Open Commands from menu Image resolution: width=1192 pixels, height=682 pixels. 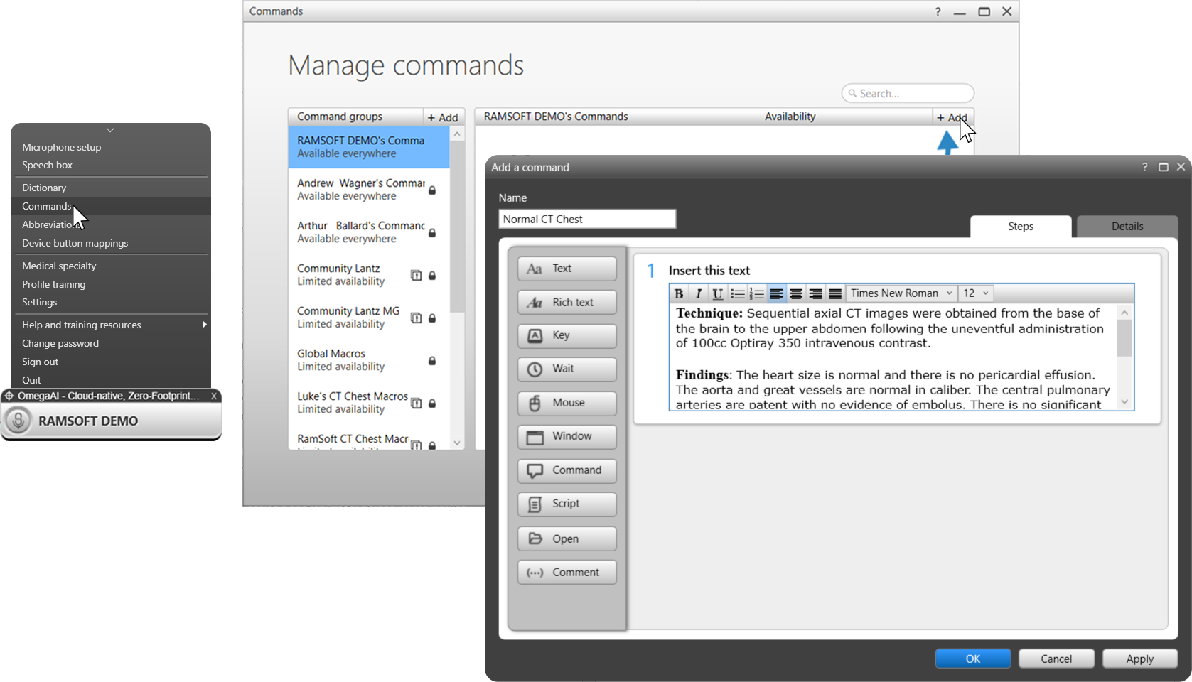(112, 206)
